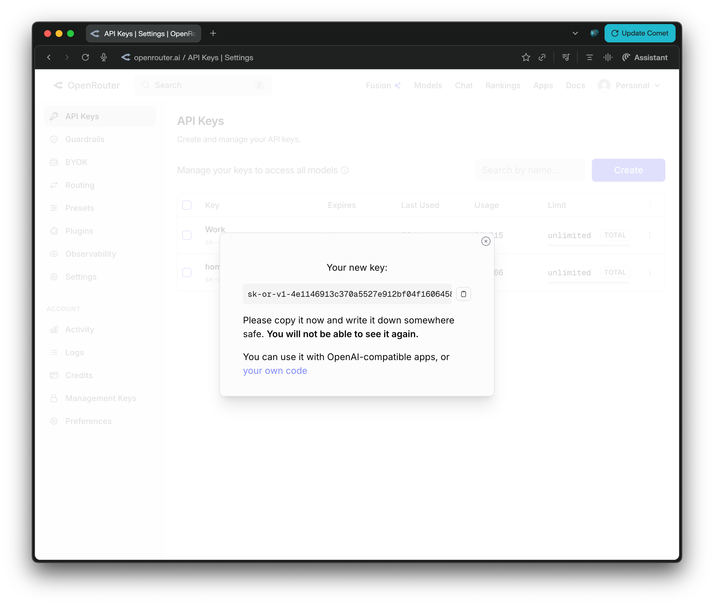Click the Update Comet button
Screen dimensions: 714x605
coord(640,33)
